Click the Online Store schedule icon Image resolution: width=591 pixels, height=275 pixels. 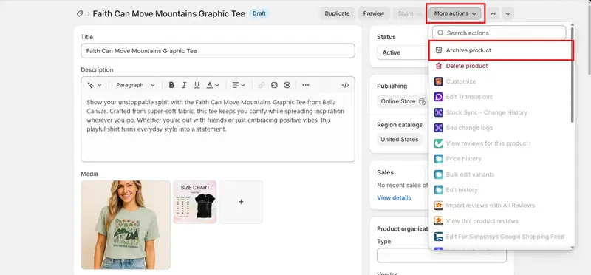[422, 101]
